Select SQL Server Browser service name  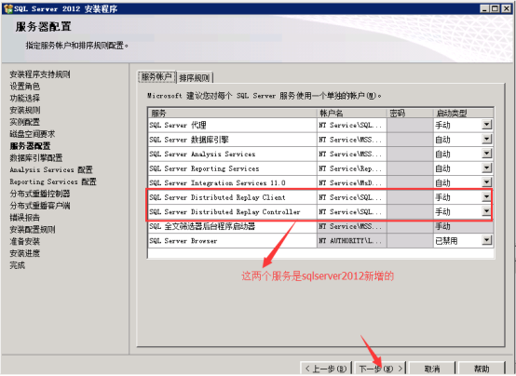[183, 241]
